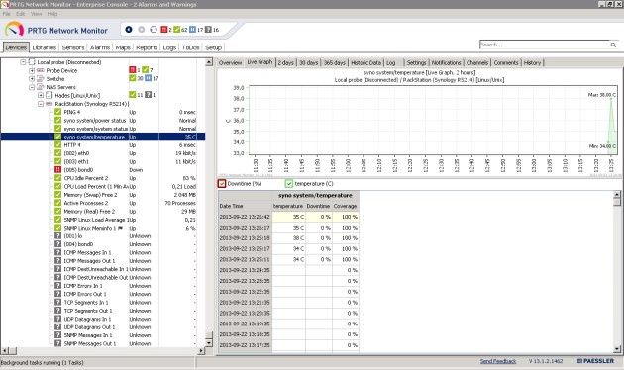This screenshot has width=624, height=370.
Task: Click the green up-sensors count icon
Action: tap(176, 30)
